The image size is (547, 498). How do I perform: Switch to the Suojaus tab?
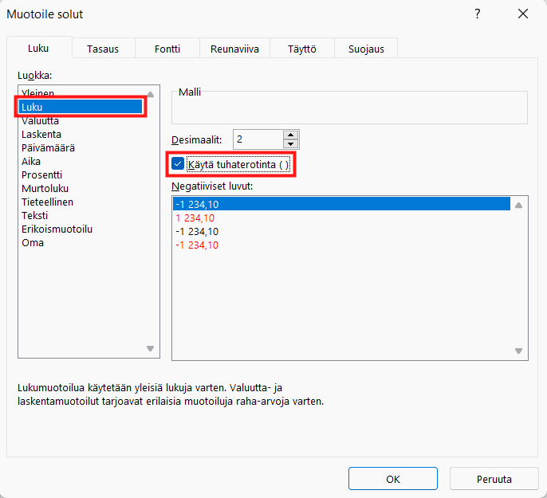point(366,49)
